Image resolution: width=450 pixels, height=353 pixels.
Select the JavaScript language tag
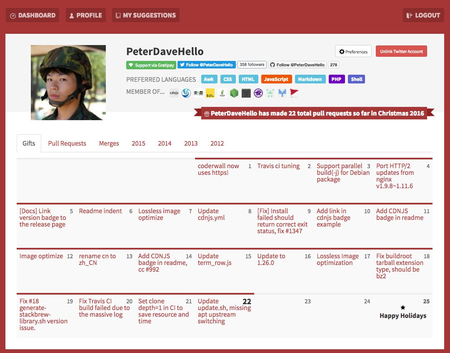(x=276, y=79)
